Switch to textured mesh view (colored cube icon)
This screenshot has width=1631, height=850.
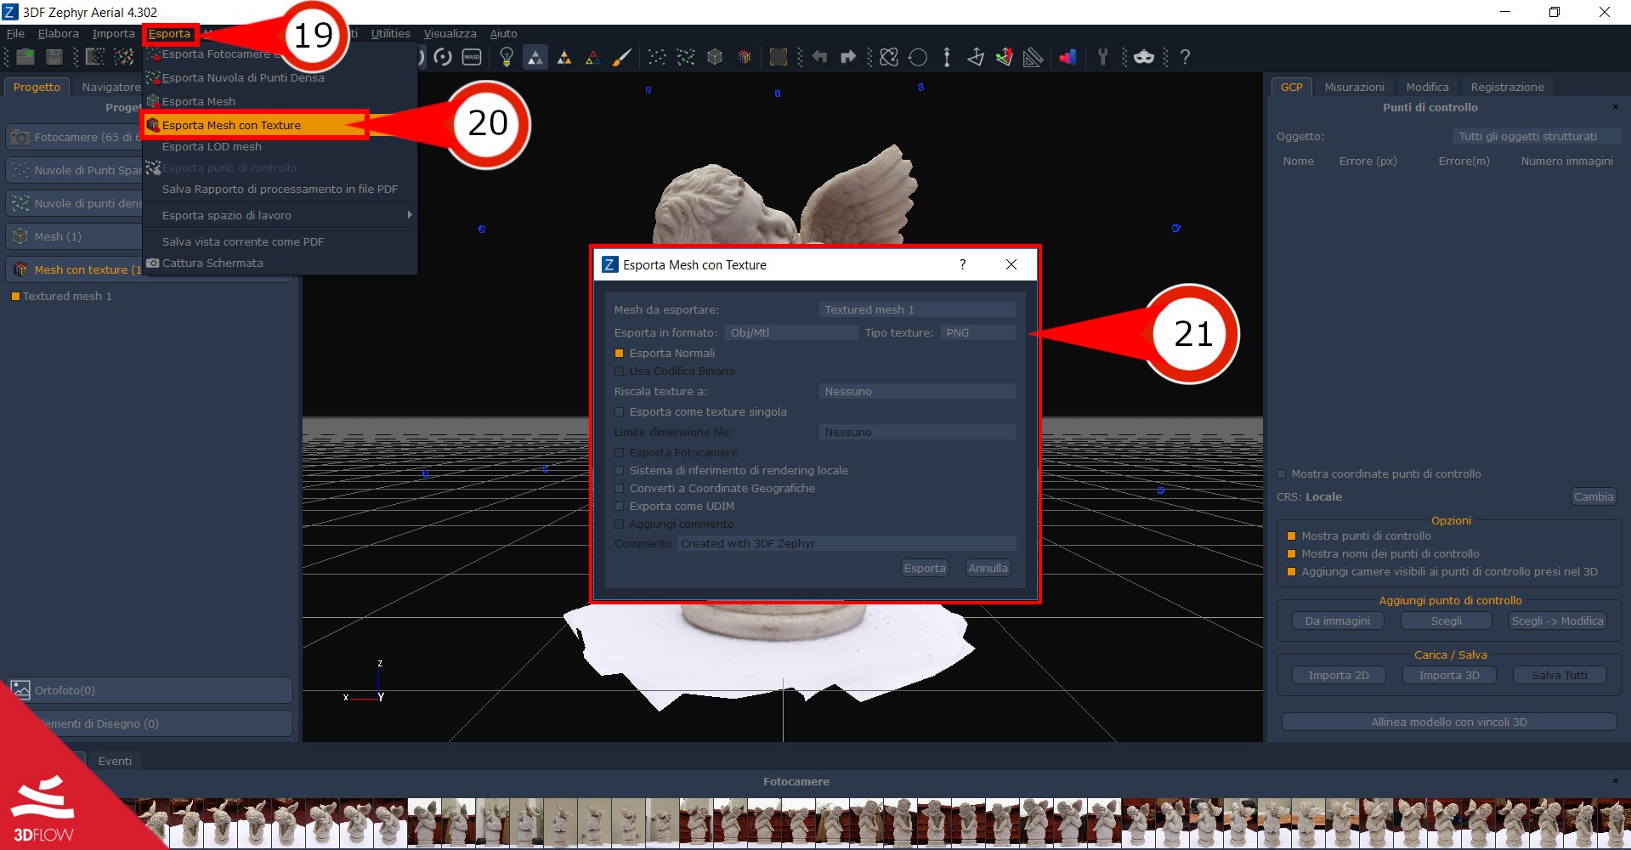(745, 57)
